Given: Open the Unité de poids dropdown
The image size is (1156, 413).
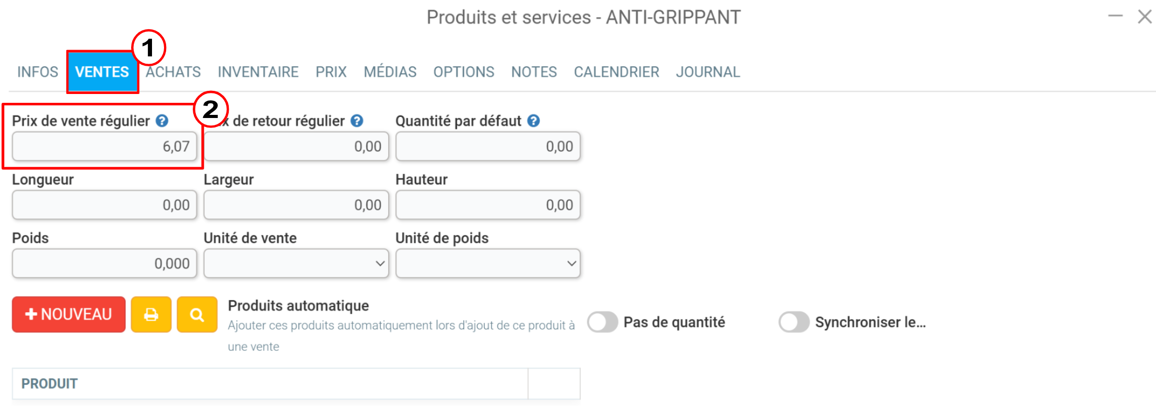Looking at the screenshot, I should pos(488,263).
